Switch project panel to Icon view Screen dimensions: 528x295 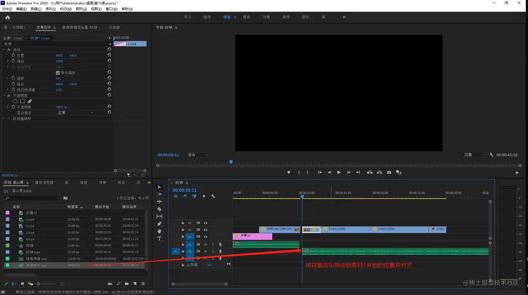point(22,284)
